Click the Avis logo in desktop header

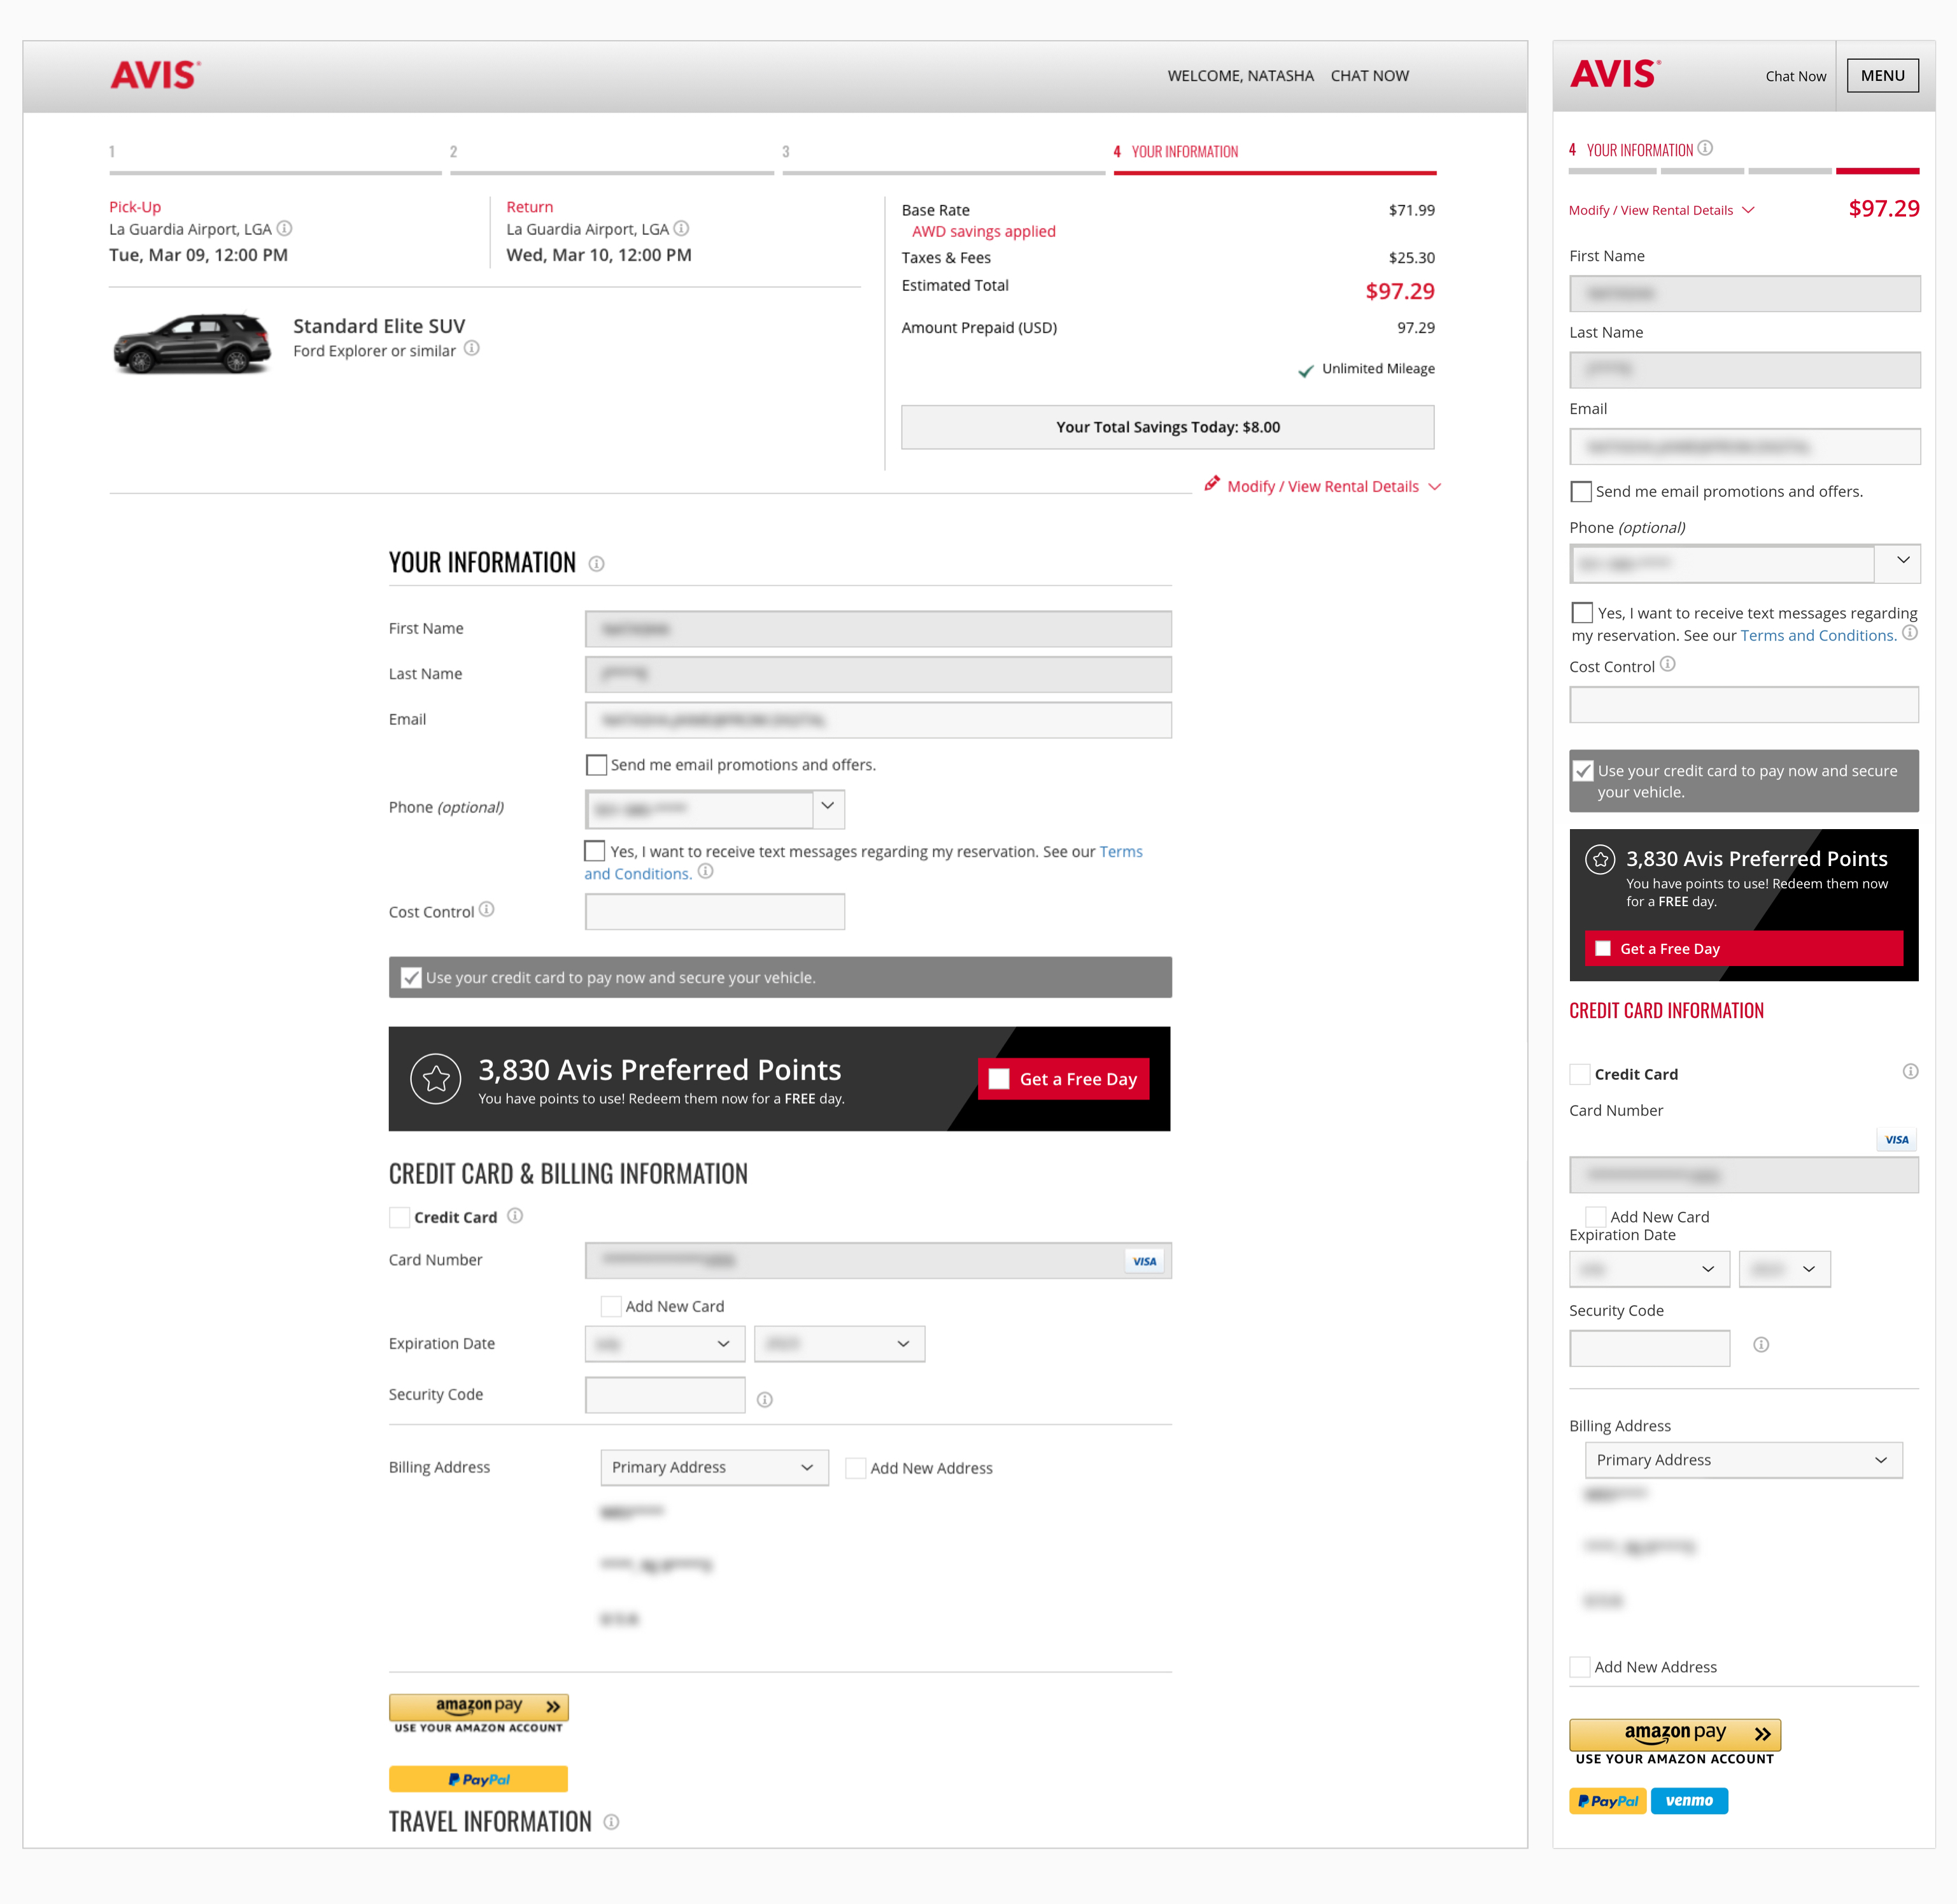pos(155,75)
